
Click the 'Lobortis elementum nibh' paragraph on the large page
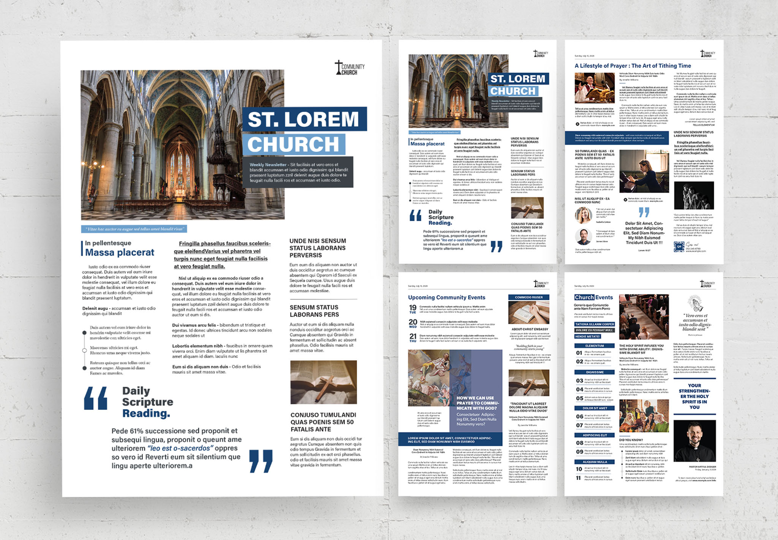222,351
